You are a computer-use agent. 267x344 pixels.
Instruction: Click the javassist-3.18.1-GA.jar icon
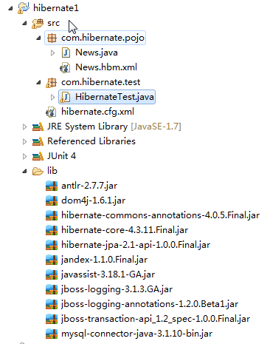(x=52, y=274)
